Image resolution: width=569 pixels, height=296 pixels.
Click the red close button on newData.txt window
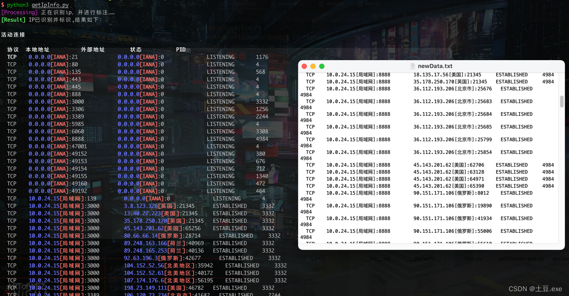tap(304, 66)
